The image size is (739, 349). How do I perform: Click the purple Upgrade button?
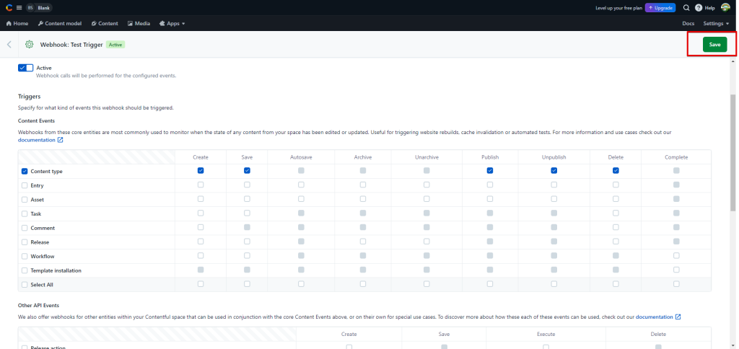point(660,7)
